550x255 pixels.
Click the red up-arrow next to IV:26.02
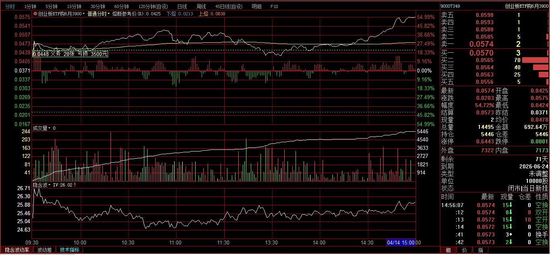tap(75, 185)
